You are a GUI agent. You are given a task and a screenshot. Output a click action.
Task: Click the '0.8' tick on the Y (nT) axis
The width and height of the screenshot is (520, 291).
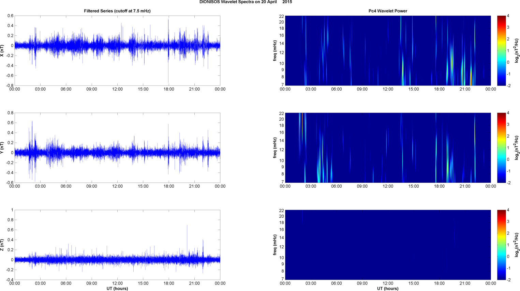point(11,113)
